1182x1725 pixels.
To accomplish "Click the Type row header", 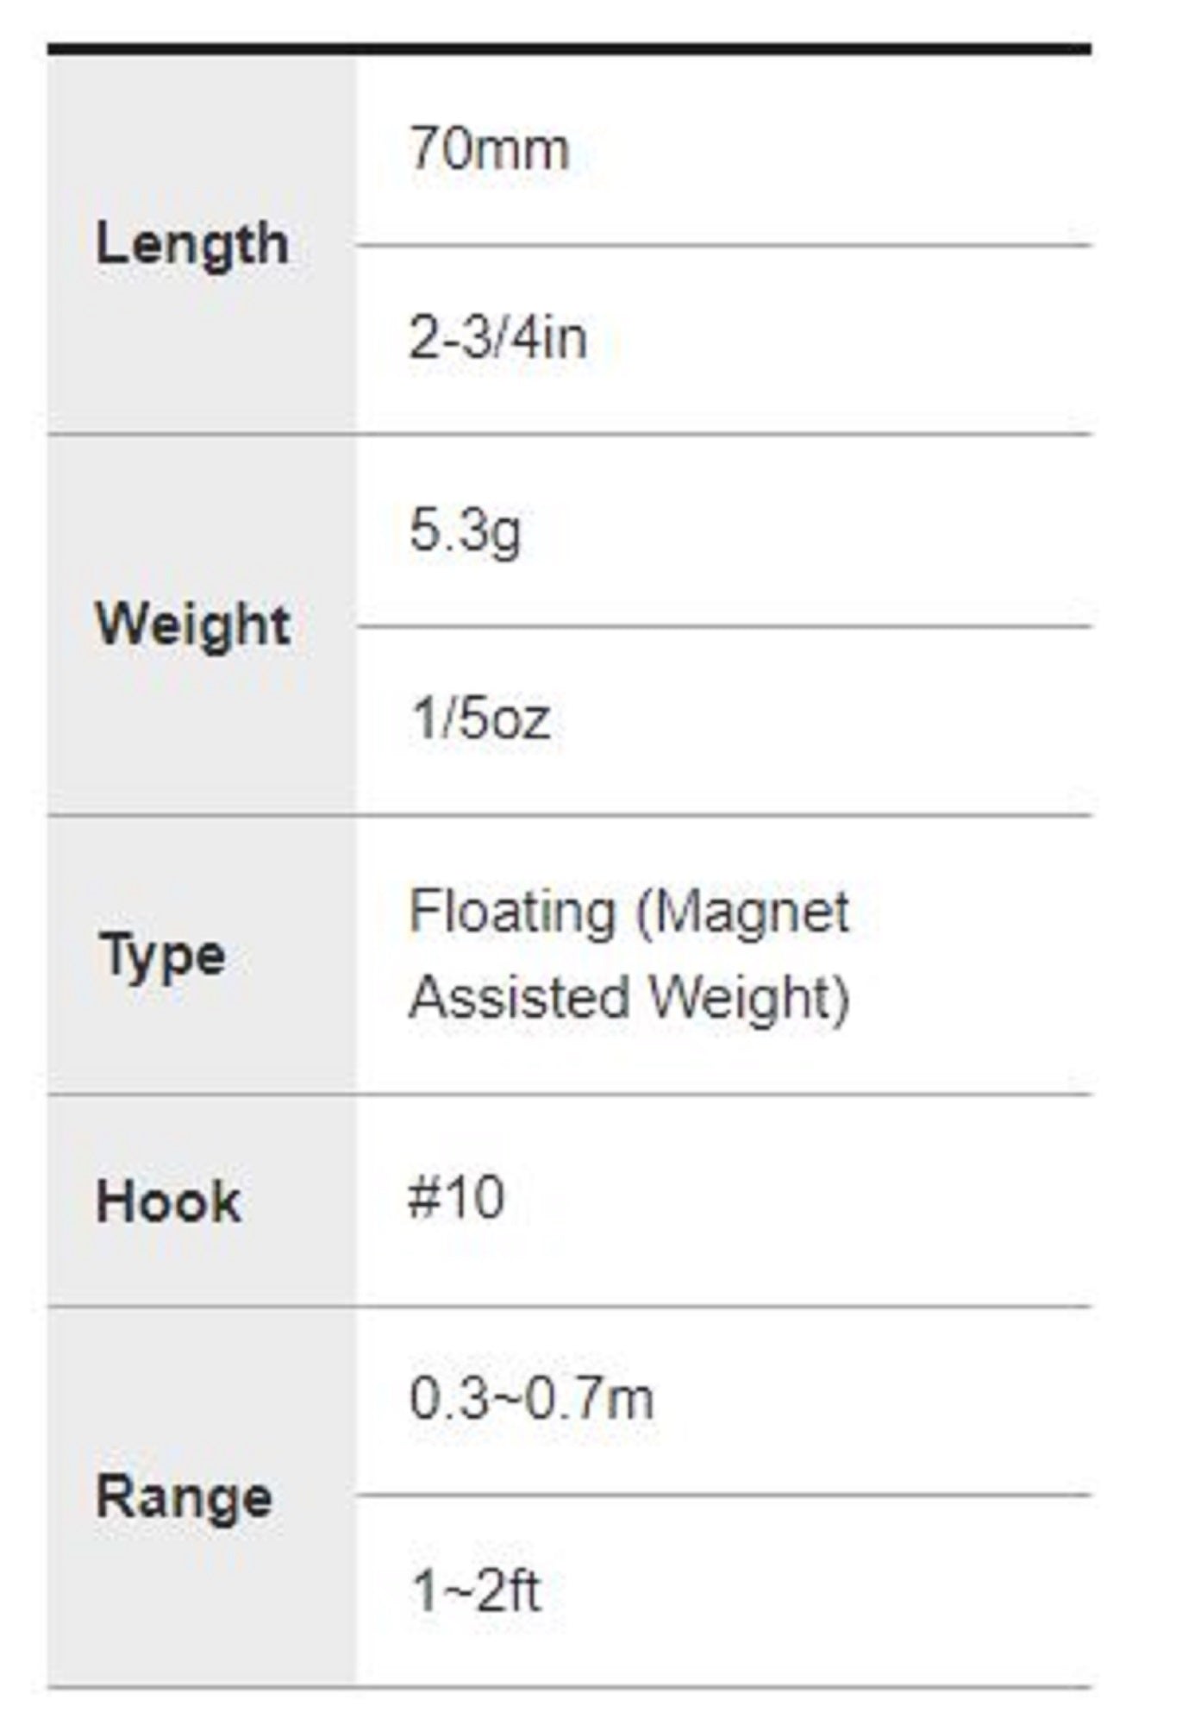I will tap(163, 957).
